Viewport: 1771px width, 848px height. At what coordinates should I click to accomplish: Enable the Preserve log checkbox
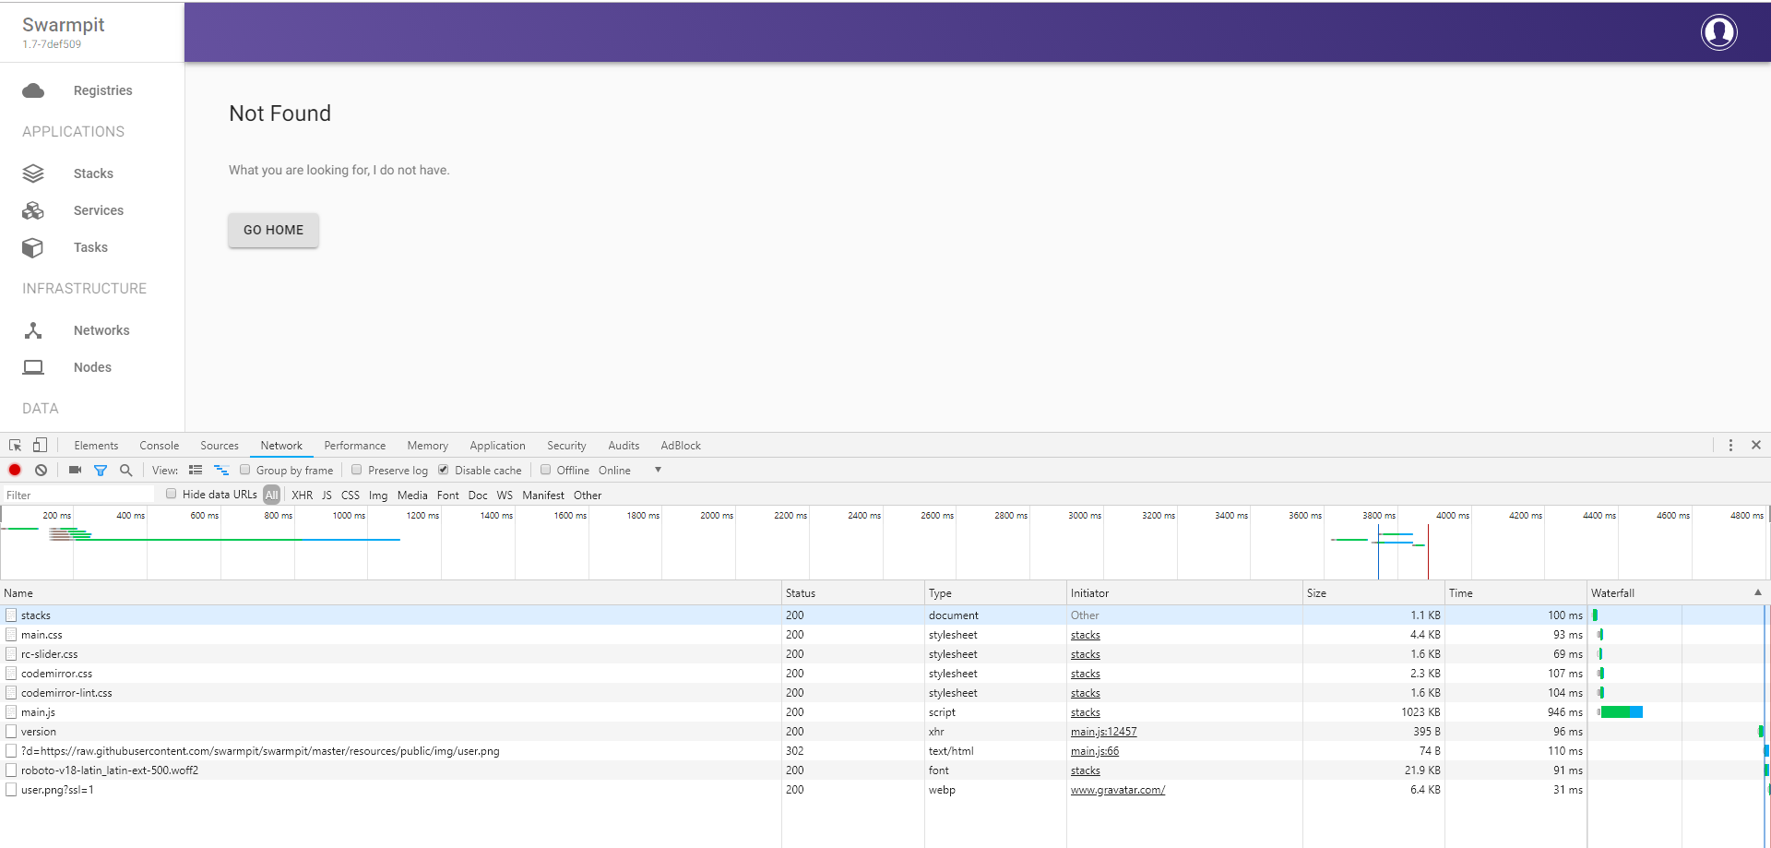point(356,470)
